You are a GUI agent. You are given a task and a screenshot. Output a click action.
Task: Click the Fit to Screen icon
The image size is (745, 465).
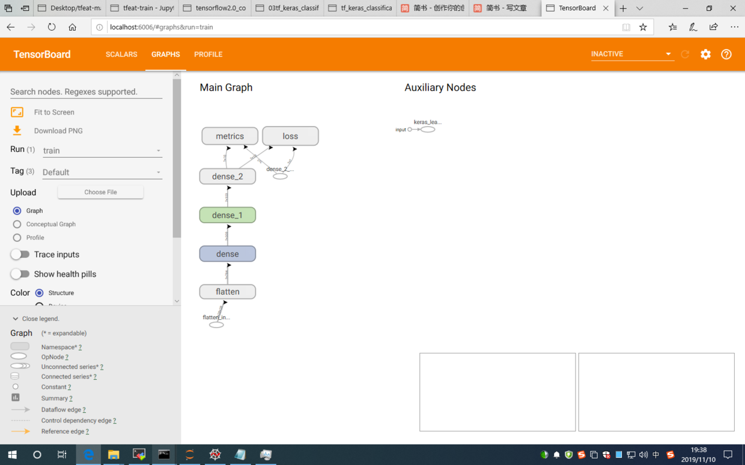coord(17,112)
